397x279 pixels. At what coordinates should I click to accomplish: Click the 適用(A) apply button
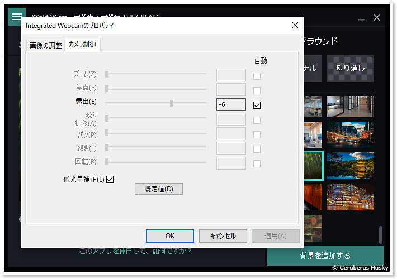pyautogui.click(x=276, y=236)
